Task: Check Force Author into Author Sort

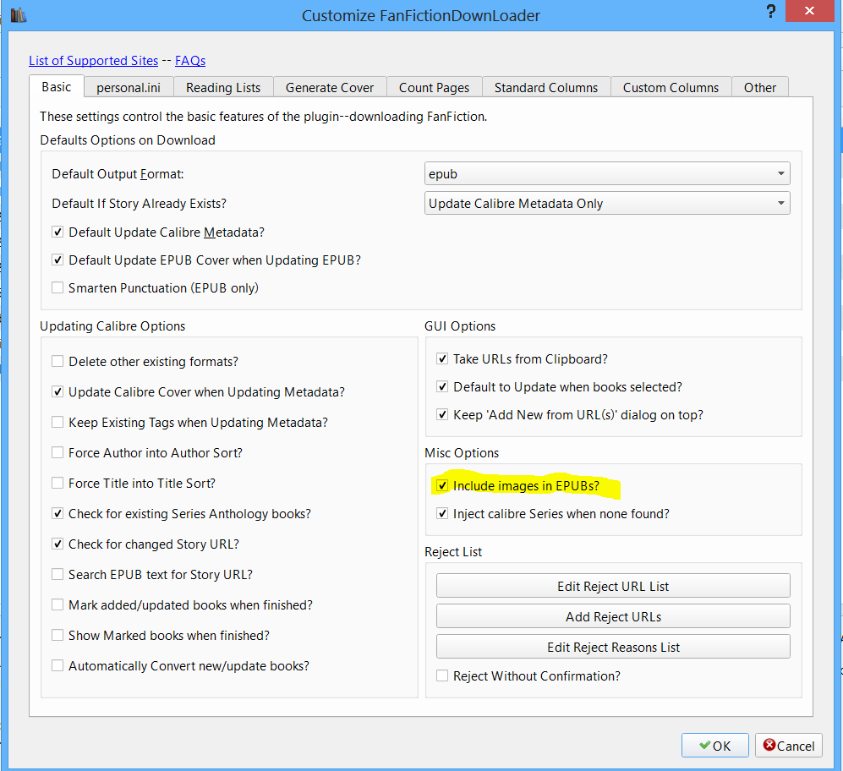Action: [57, 452]
